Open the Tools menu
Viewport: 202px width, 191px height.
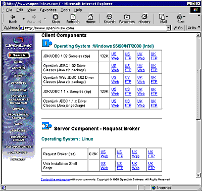tap(65, 10)
